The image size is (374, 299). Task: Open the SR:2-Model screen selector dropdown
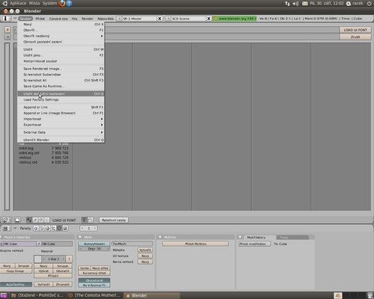tap(119, 19)
